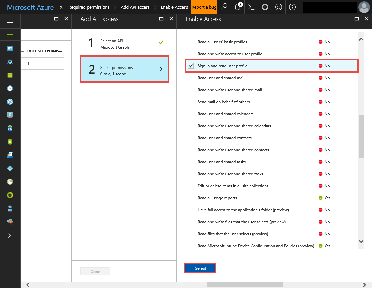Open the help question mark icon
Screen dimensions: 372x288
[292, 7]
